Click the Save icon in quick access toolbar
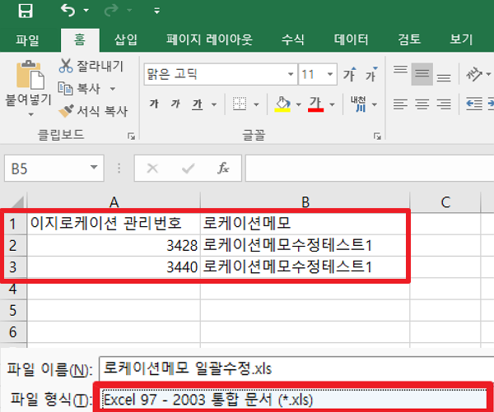494x412 pixels. [26, 11]
